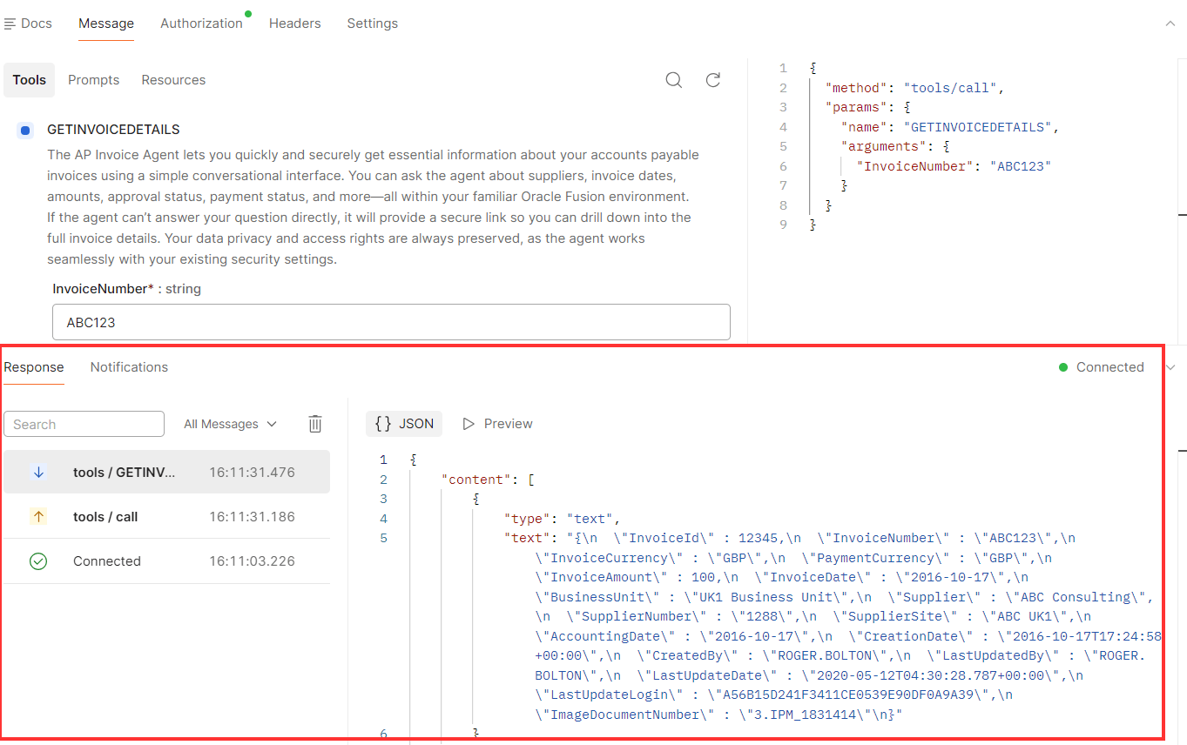Select the incoming tools / GETINV... message
The height and width of the screenshot is (745, 1187).
coord(165,473)
